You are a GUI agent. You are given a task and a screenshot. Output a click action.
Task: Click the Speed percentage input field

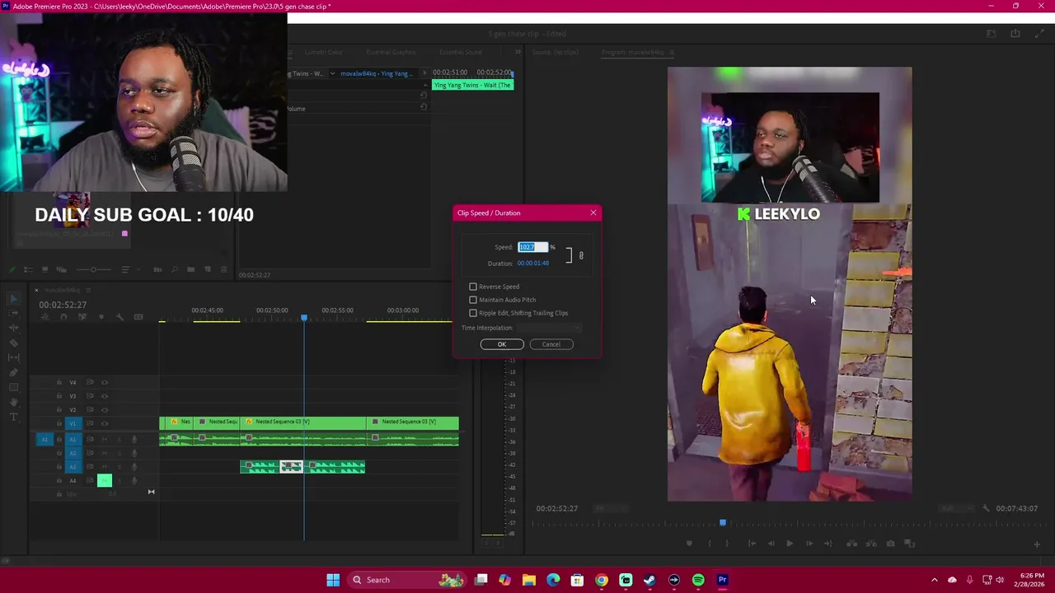tap(532, 247)
